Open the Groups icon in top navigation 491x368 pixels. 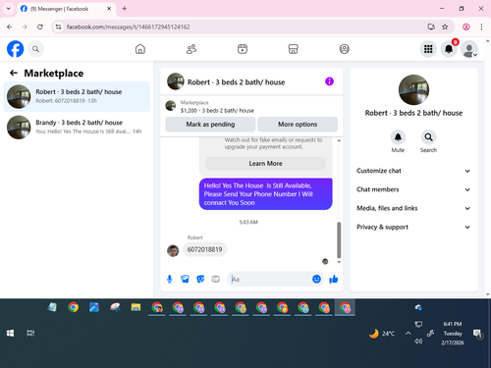tap(344, 49)
